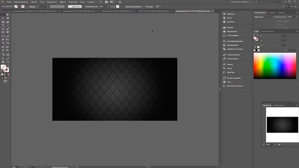Open the Редактирование menu
The width and height of the screenshot is (299, 168).
coord(21,2)
